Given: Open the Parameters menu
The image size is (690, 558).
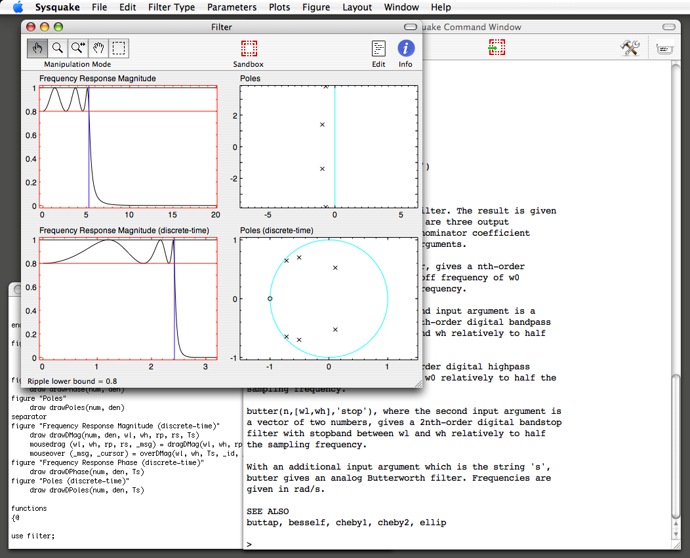Looking at the screenshot, I should coord(232,7).
